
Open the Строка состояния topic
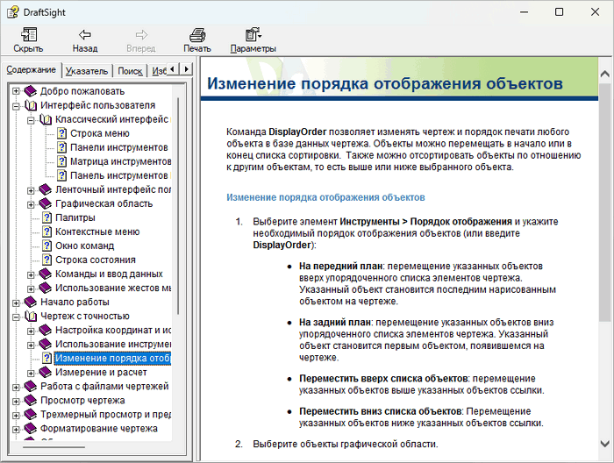(x=95, y=260)
